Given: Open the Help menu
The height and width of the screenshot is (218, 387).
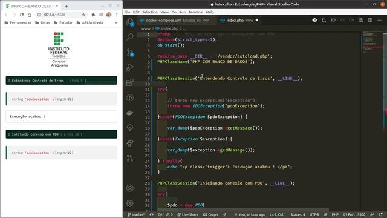Looking at the screenshot, I should 210,12.
